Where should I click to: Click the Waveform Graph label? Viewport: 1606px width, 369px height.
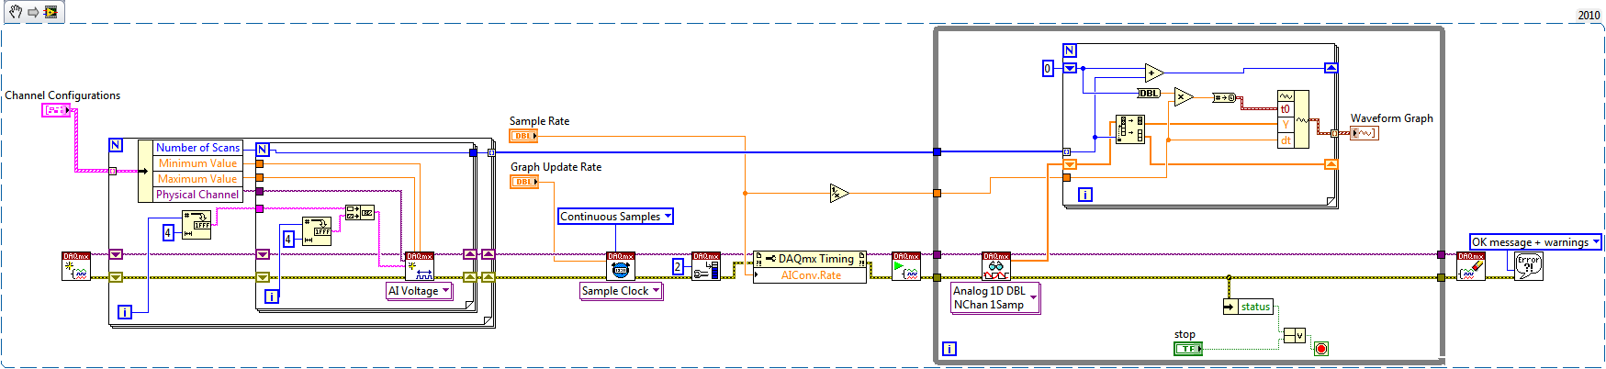(x=1391, y=118)
